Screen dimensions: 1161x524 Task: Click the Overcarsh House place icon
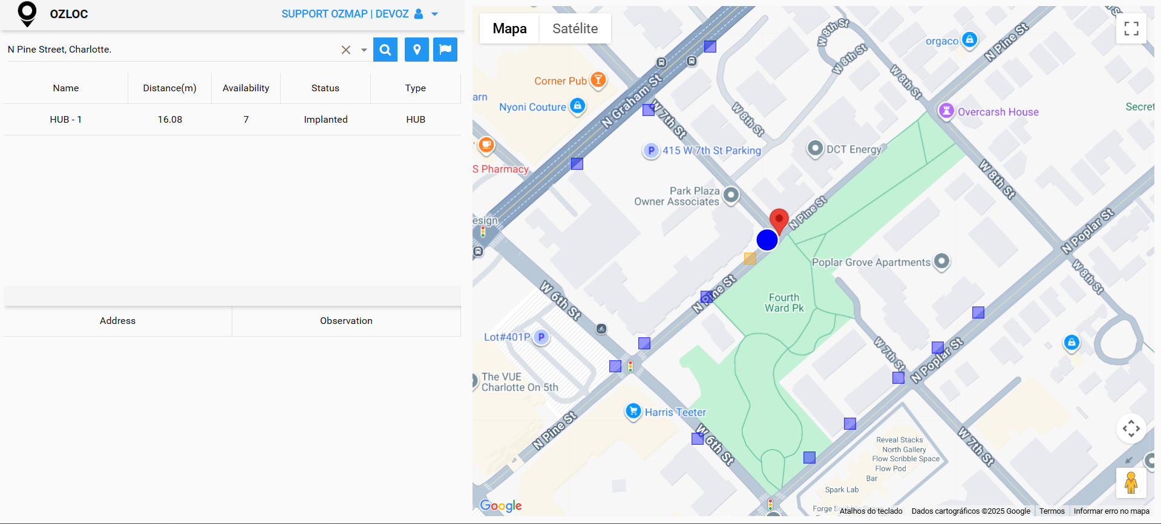(x=946, y=111)
